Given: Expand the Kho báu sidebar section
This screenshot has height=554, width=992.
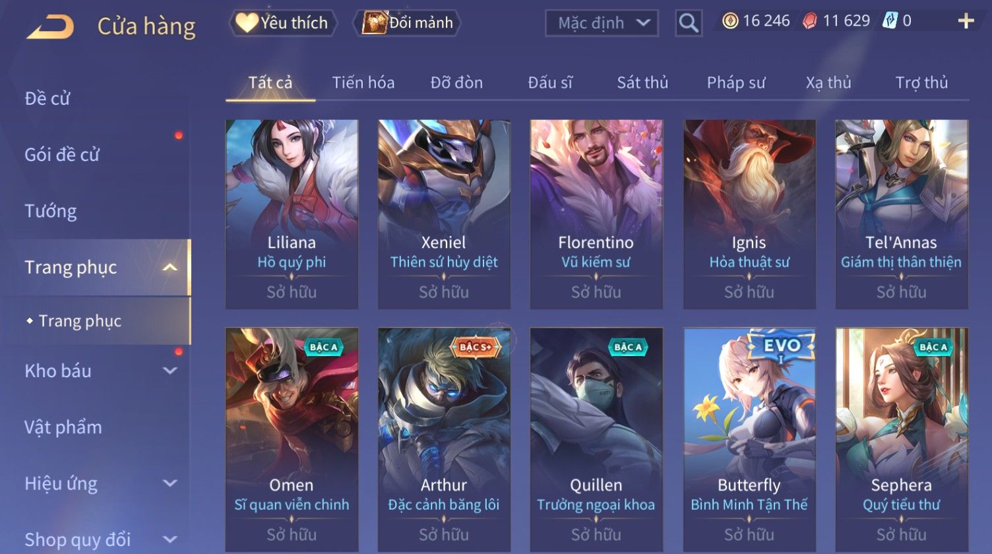Looking at the screenshot, I should point(170,371).
